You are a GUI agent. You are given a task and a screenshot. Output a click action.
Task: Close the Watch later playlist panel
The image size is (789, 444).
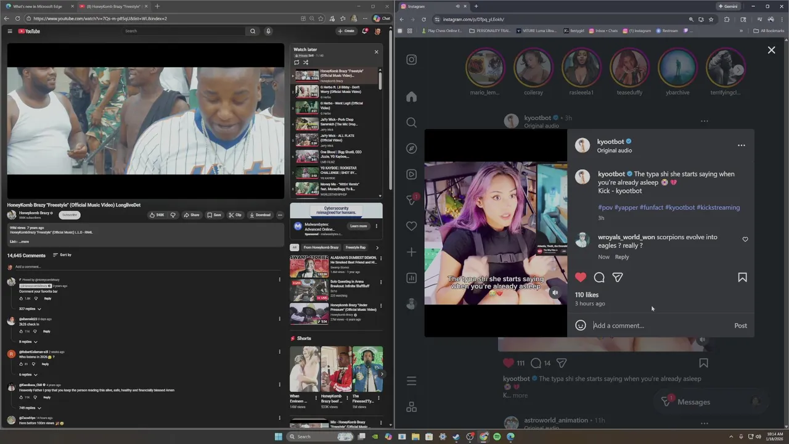(x=376, y=52)
